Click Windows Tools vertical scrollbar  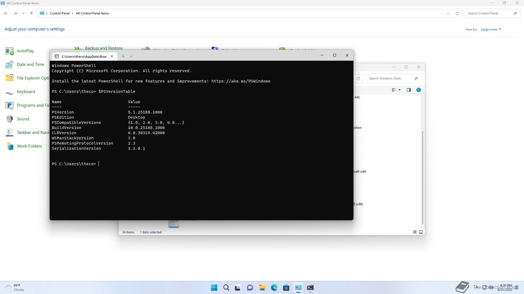coord(423,177)
